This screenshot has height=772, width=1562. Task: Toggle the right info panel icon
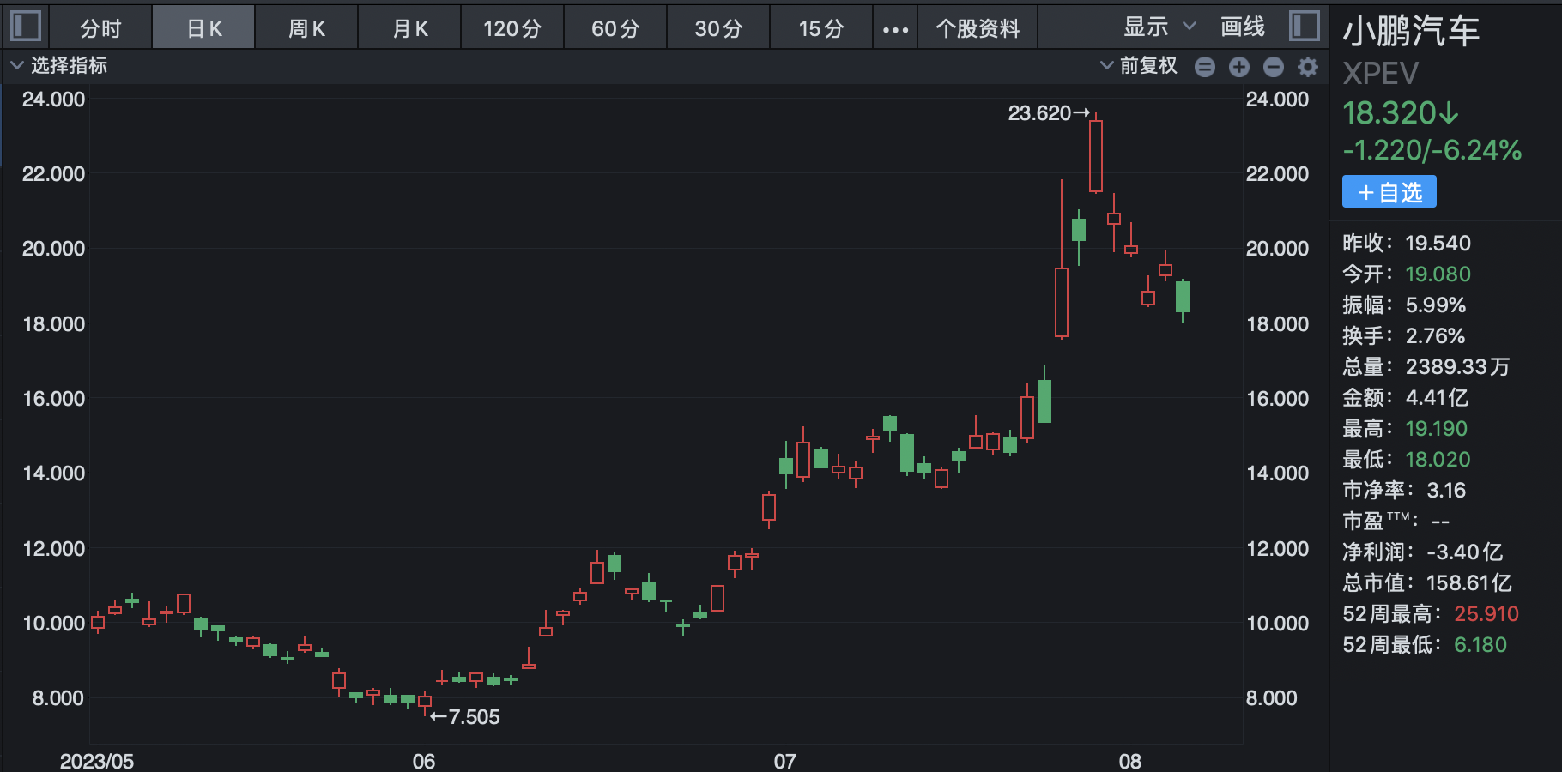click(1305, 26)
